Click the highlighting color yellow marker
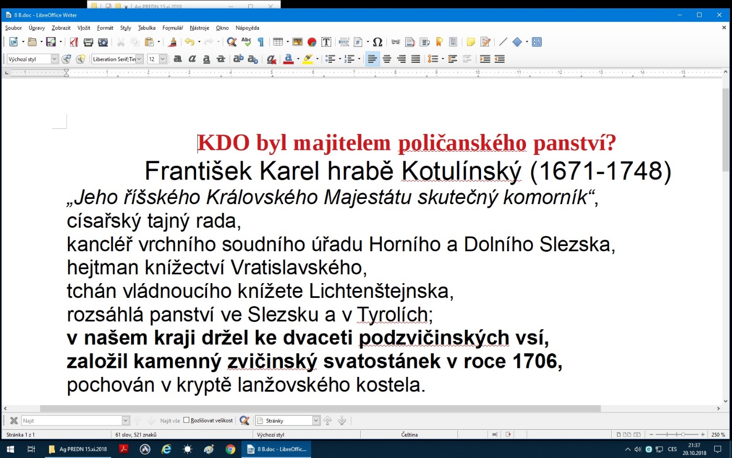Image resolution: width=732 pixels, height=458 pixels. [308, 59]
